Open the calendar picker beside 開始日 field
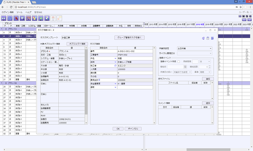The width and height of the screenshot is (253, 151). [x=185, y=67]
